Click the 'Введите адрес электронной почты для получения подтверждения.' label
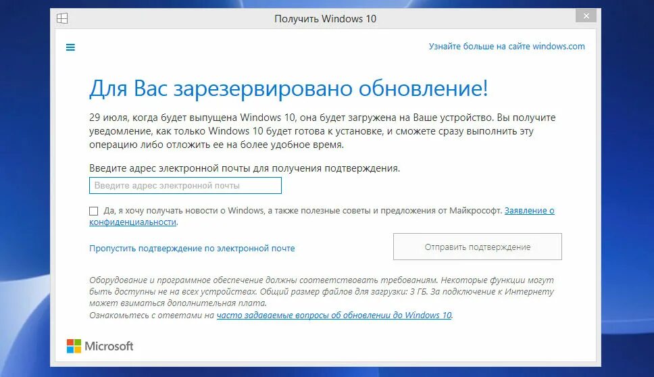The width and height of the screenshot is (654, 377). point(245,168)
